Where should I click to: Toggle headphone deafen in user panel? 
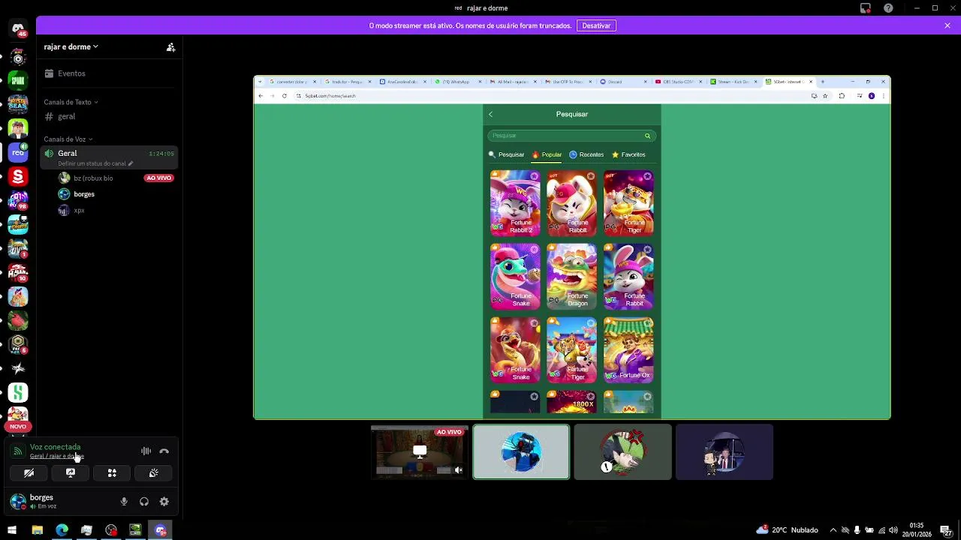click(x=144, y=502)
